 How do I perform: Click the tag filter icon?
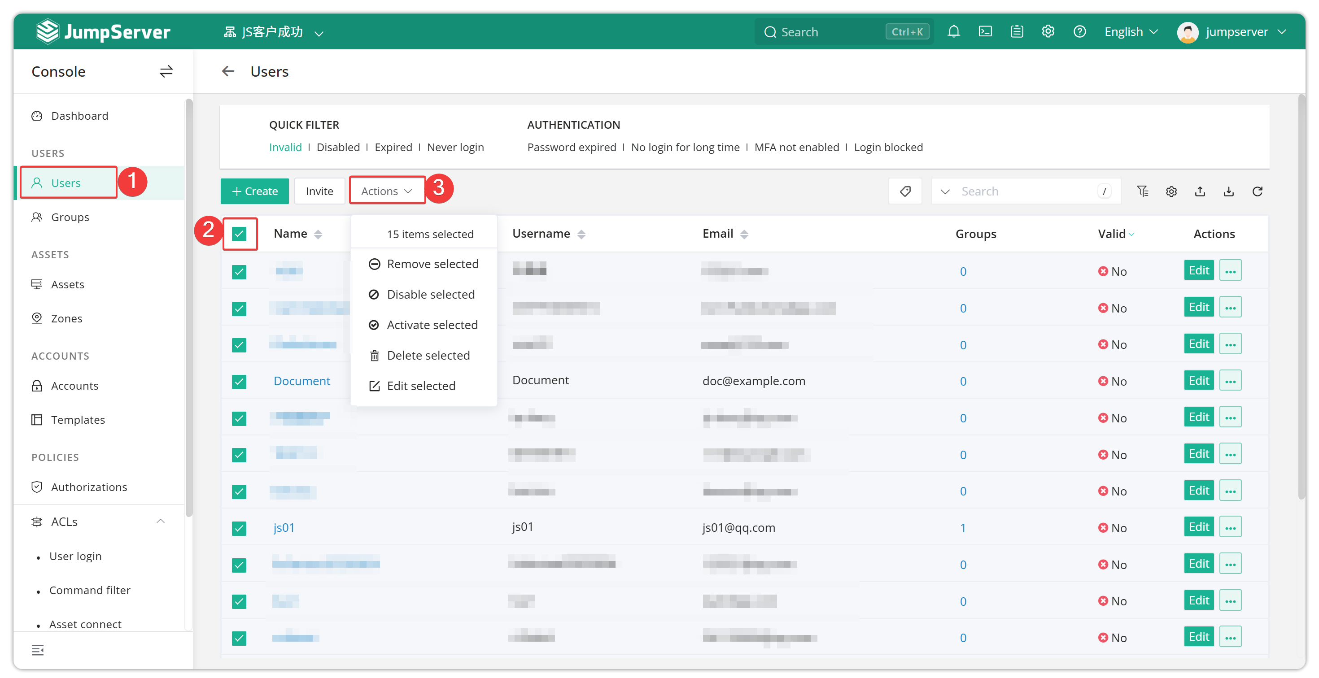(x=905, y=191)
